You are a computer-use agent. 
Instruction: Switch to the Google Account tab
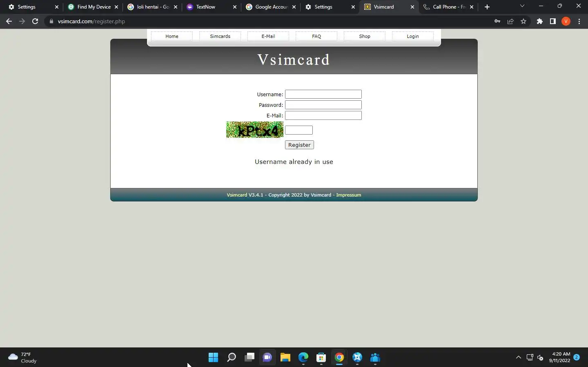point(270,7)
